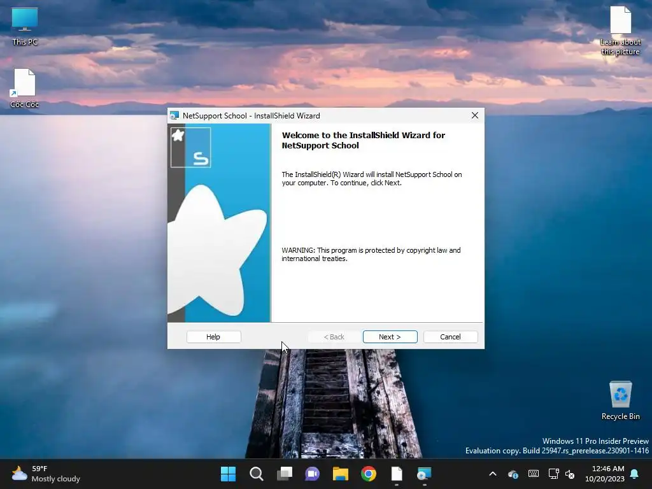Click the "To continue, click Next" text
652x489 pixels.
366,183
